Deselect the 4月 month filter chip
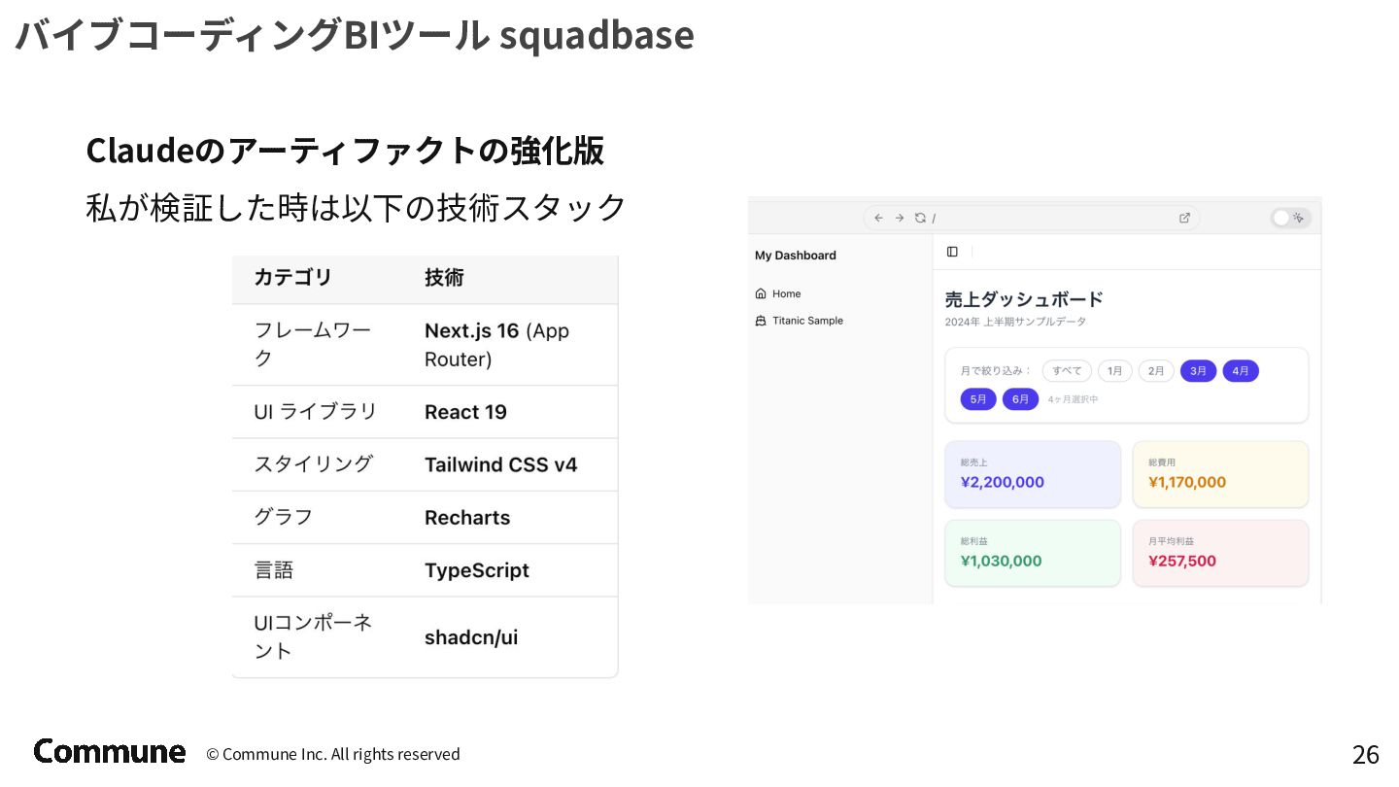This screenshot has width=1399, height=787. [1241, 371]
